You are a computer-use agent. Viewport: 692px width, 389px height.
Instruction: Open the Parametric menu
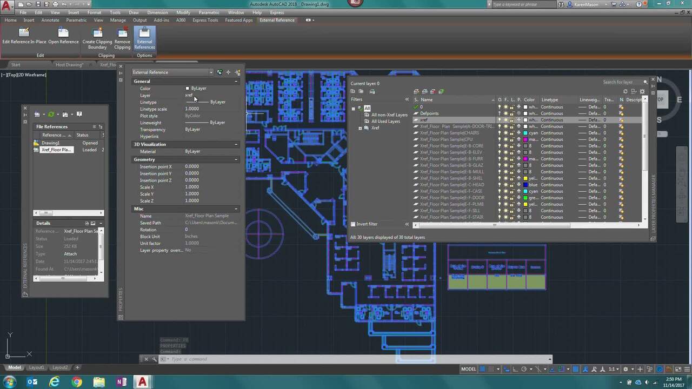209,12
